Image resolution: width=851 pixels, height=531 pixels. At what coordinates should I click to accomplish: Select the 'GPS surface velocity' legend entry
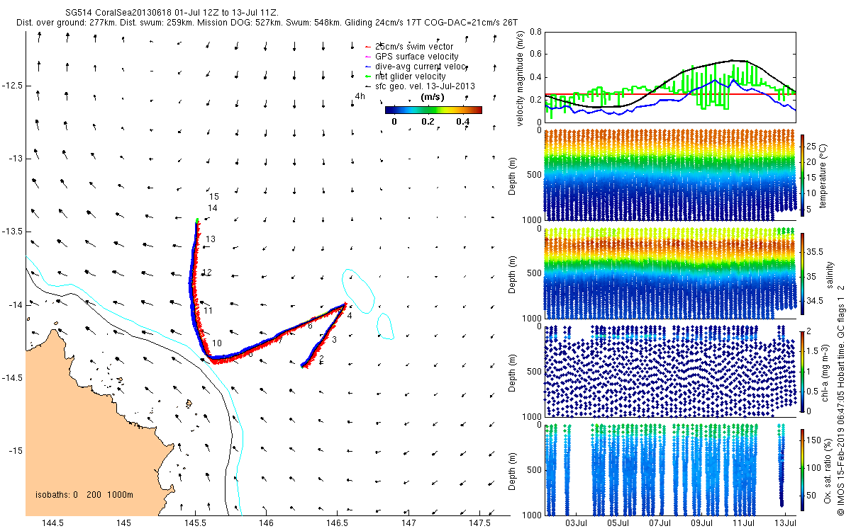(x=417, y=57)
